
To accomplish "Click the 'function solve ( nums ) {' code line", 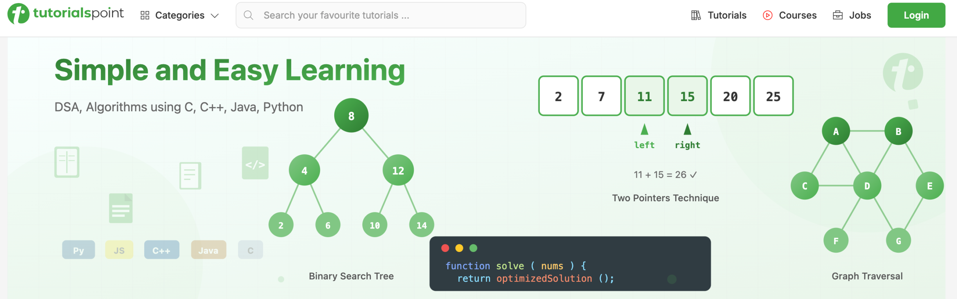I will [516, 266].
